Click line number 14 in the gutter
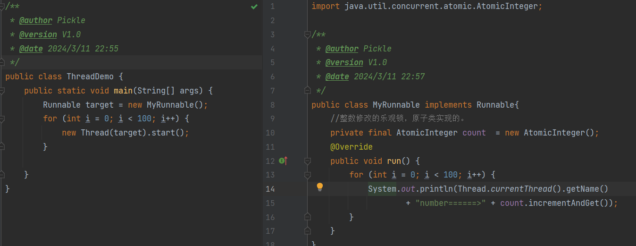The height and width of the screenshot is (246, 636). [270, 189]
